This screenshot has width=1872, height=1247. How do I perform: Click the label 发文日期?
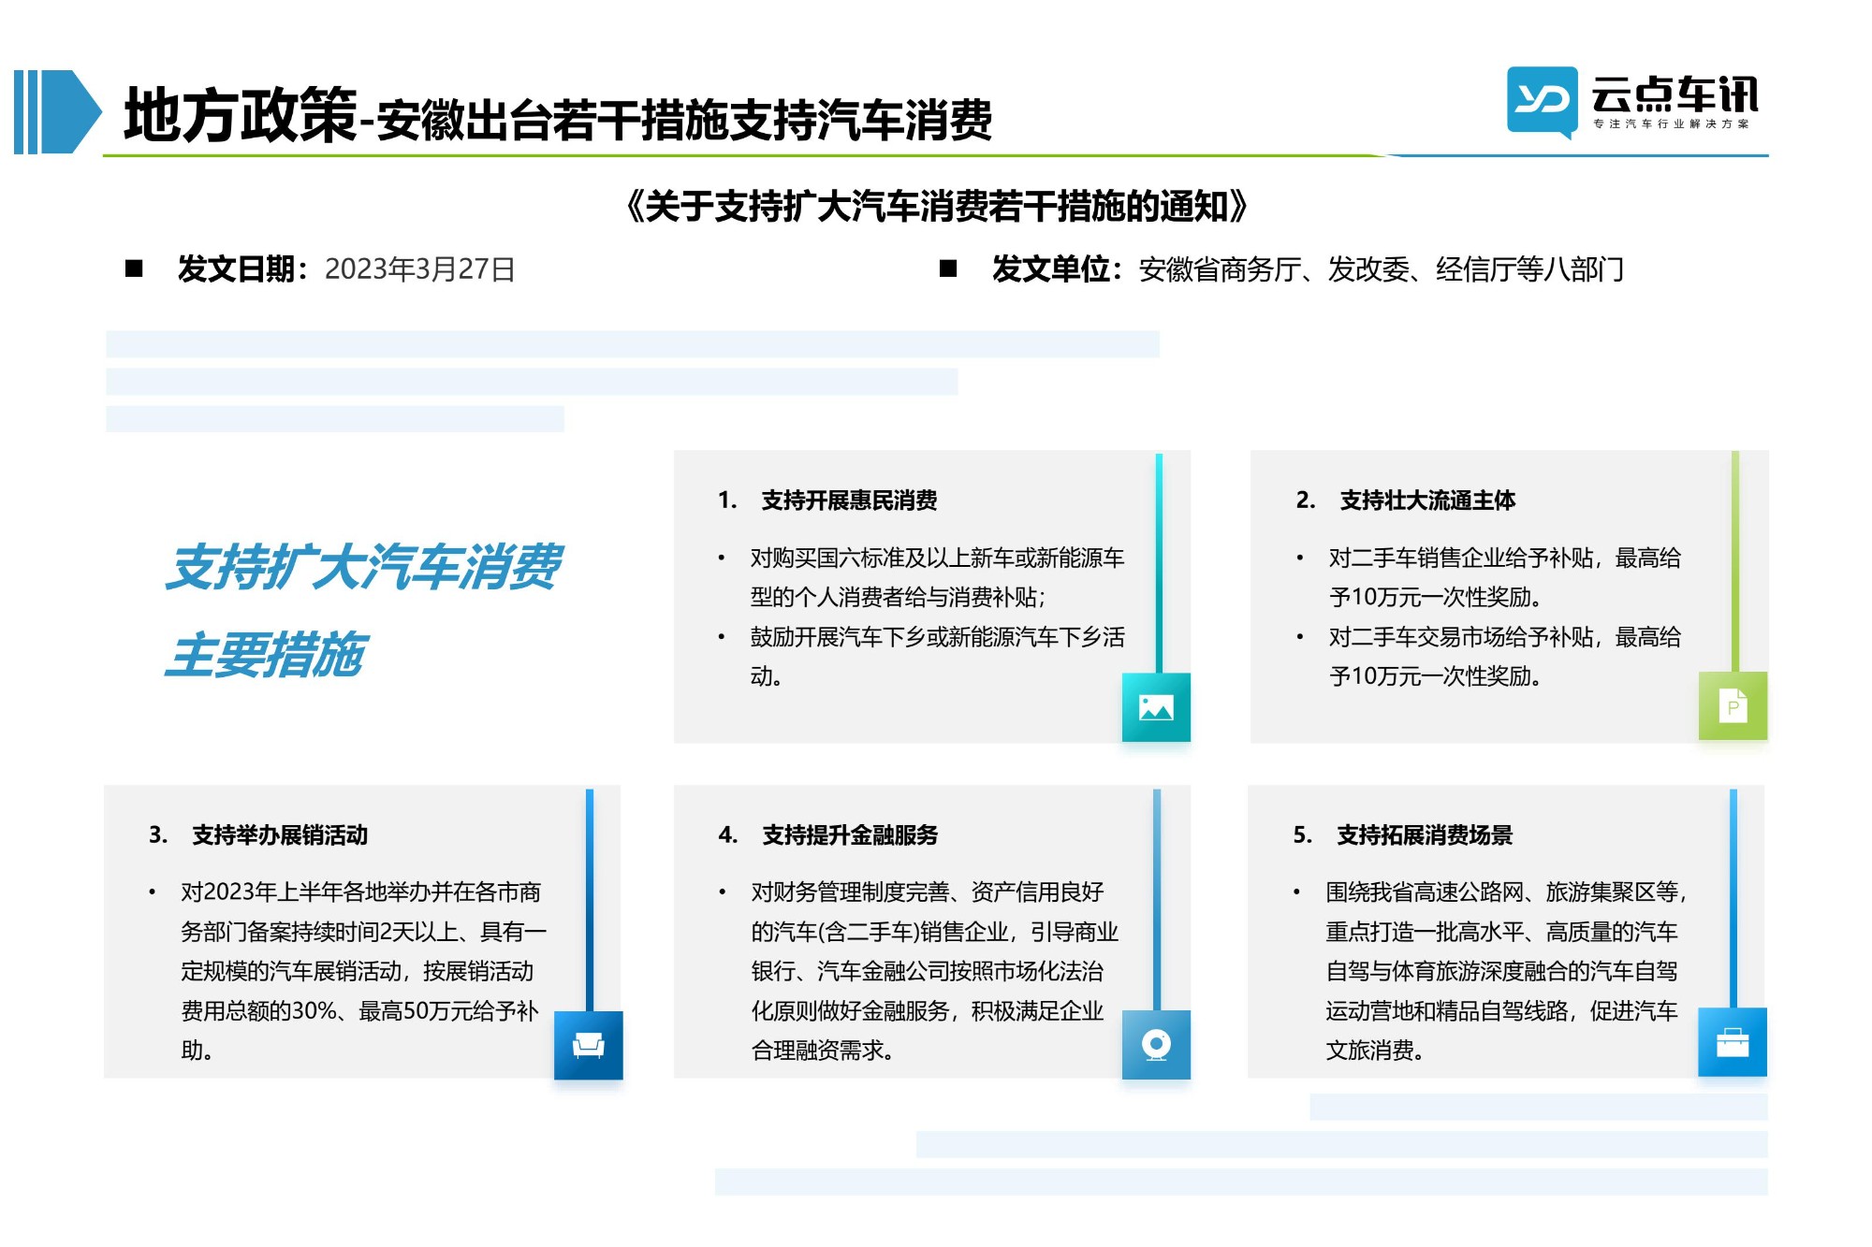click(237, 269)
